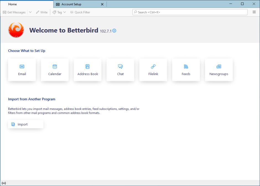Set up a Chat account

click(120, 70)
